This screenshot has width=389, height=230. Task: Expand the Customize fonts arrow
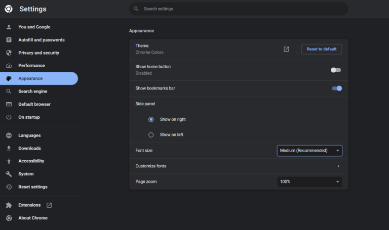[x=338, y=166]
